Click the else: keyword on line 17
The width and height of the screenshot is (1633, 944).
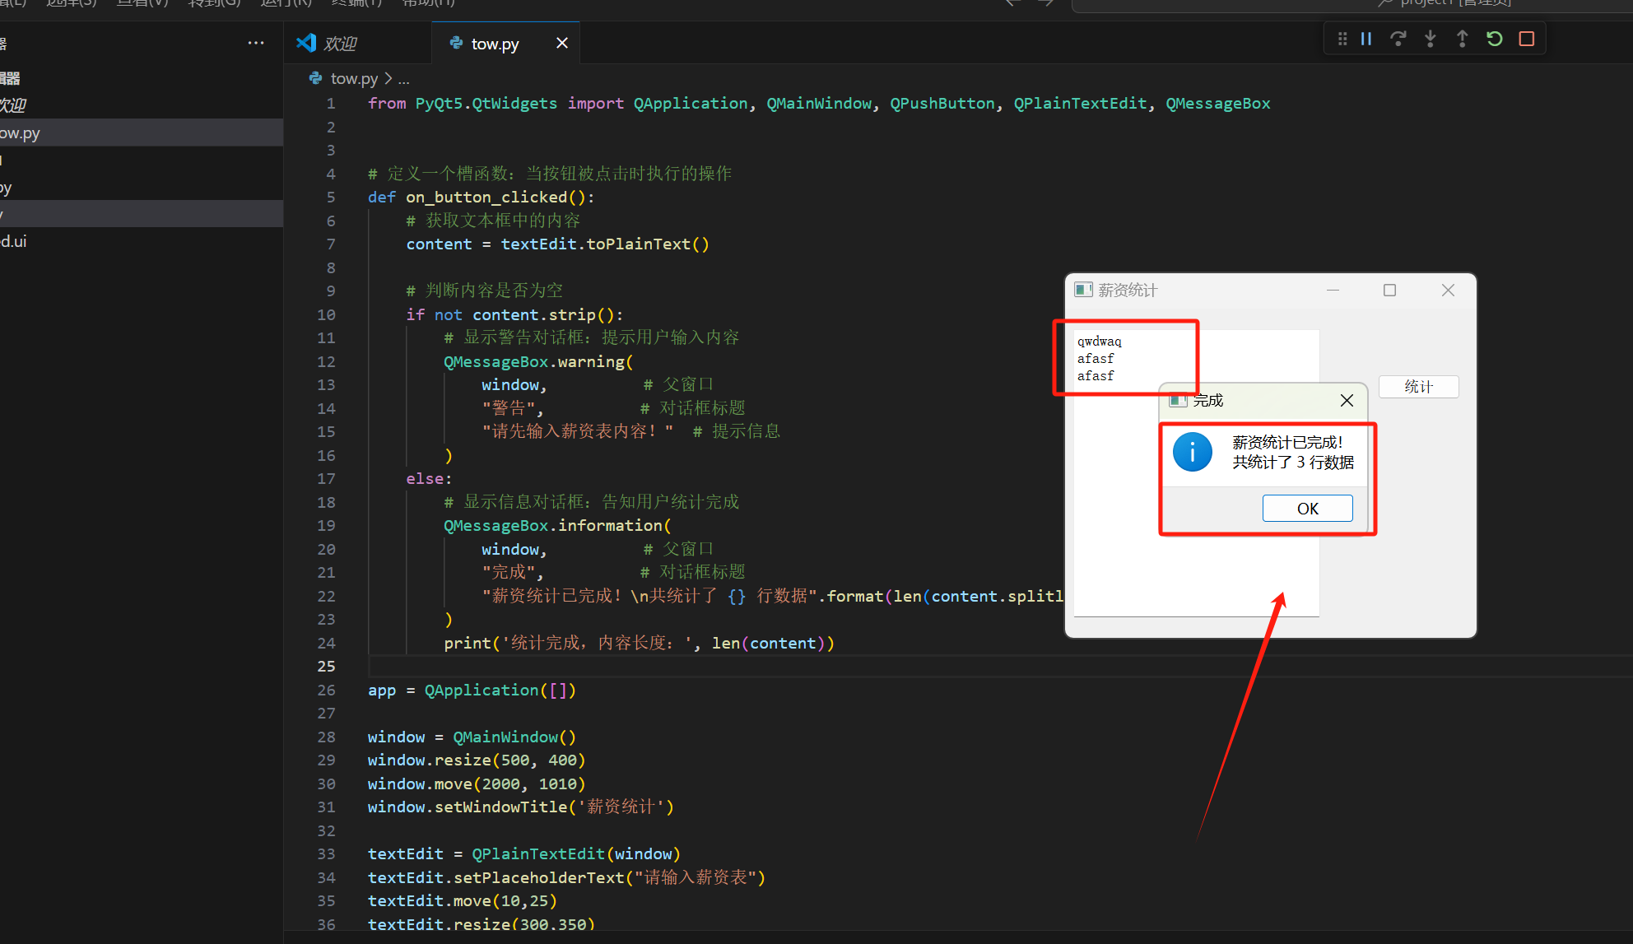(429, 478)
